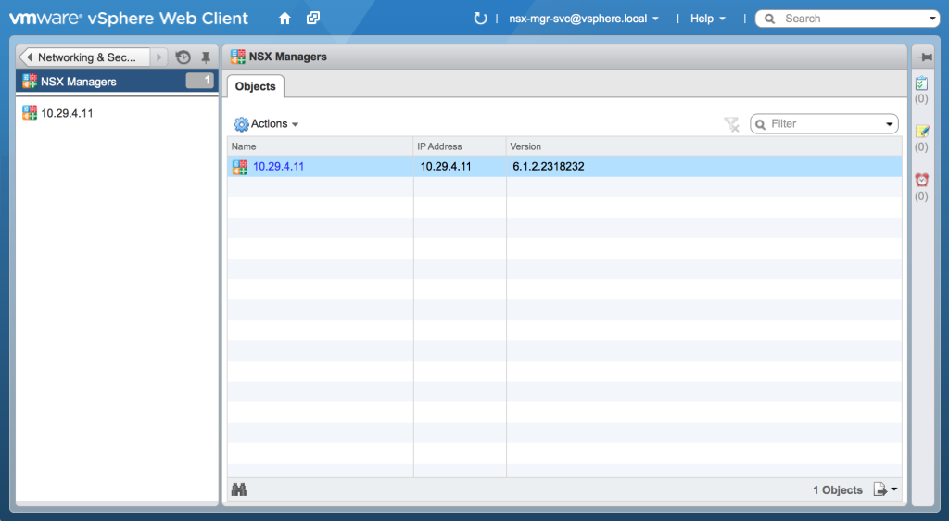Screen dimensions: 949x521
Task: Pin the right sidebar panel
Action: (x=924, y=57)
